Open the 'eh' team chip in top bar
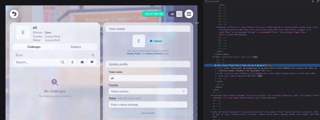 coord(175,14)
